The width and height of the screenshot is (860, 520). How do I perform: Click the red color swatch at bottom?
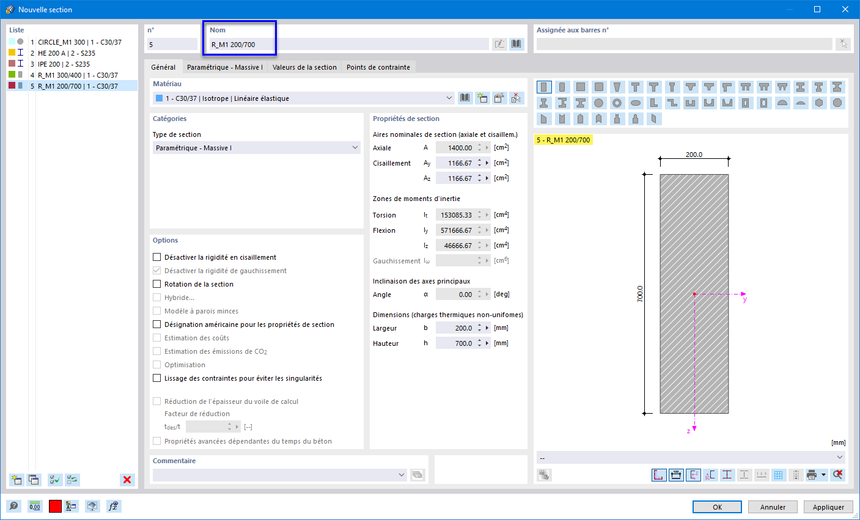(55, 506)
